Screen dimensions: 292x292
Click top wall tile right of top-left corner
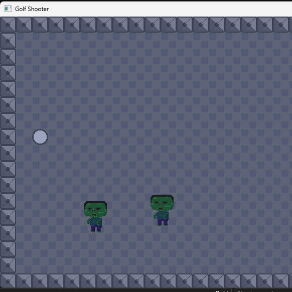pos(24,25)
